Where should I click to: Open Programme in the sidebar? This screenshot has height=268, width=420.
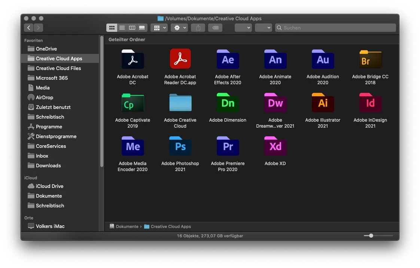coord(60,127)
